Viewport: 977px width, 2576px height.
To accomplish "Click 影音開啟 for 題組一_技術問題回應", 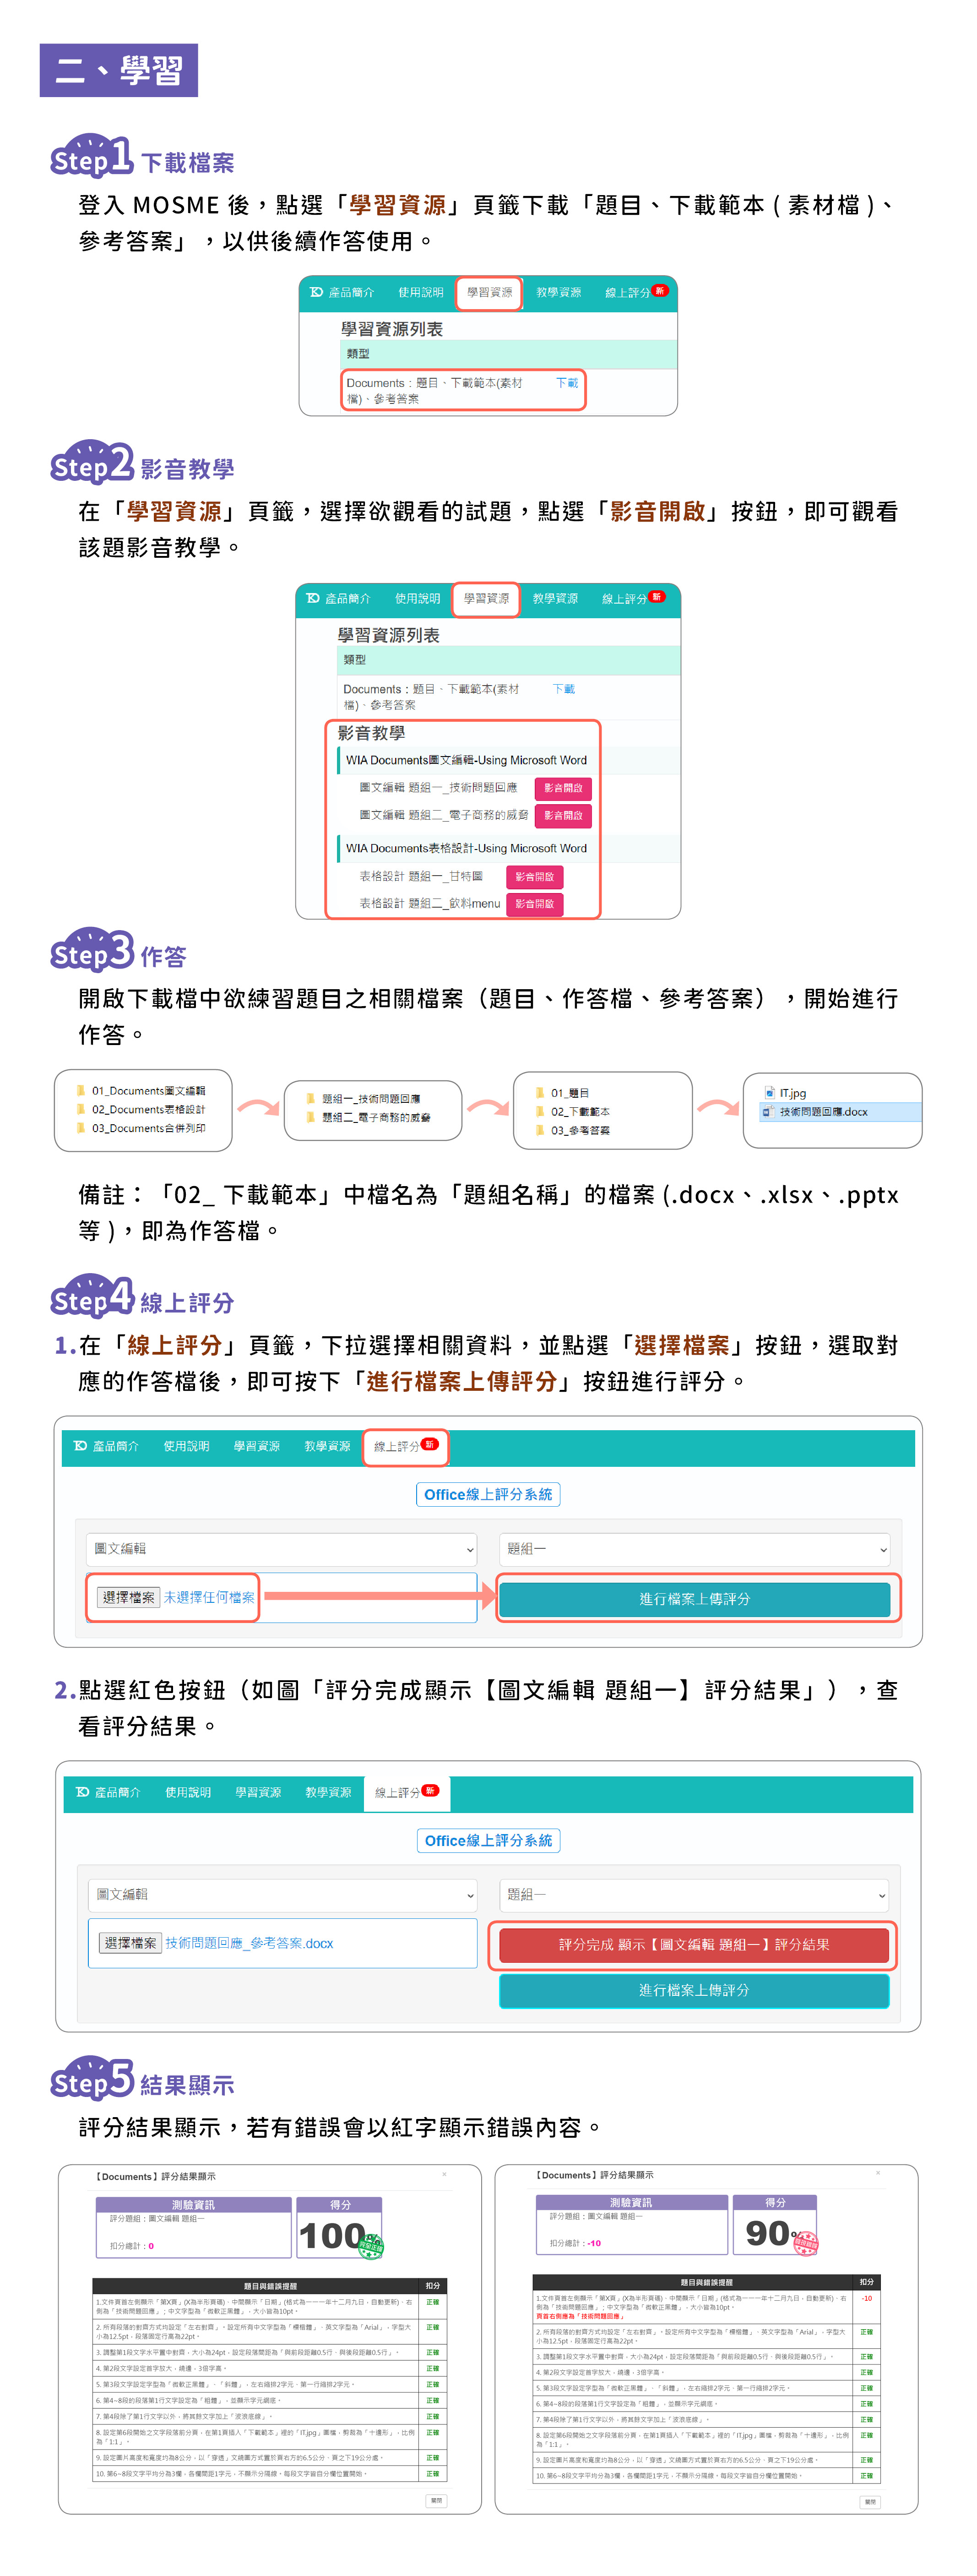I will pyautogui.click(x=563, y=788).
